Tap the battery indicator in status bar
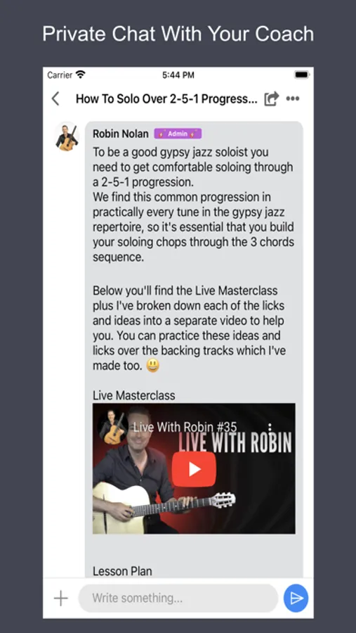Viewport: 356px width, 633px height. 301,75
